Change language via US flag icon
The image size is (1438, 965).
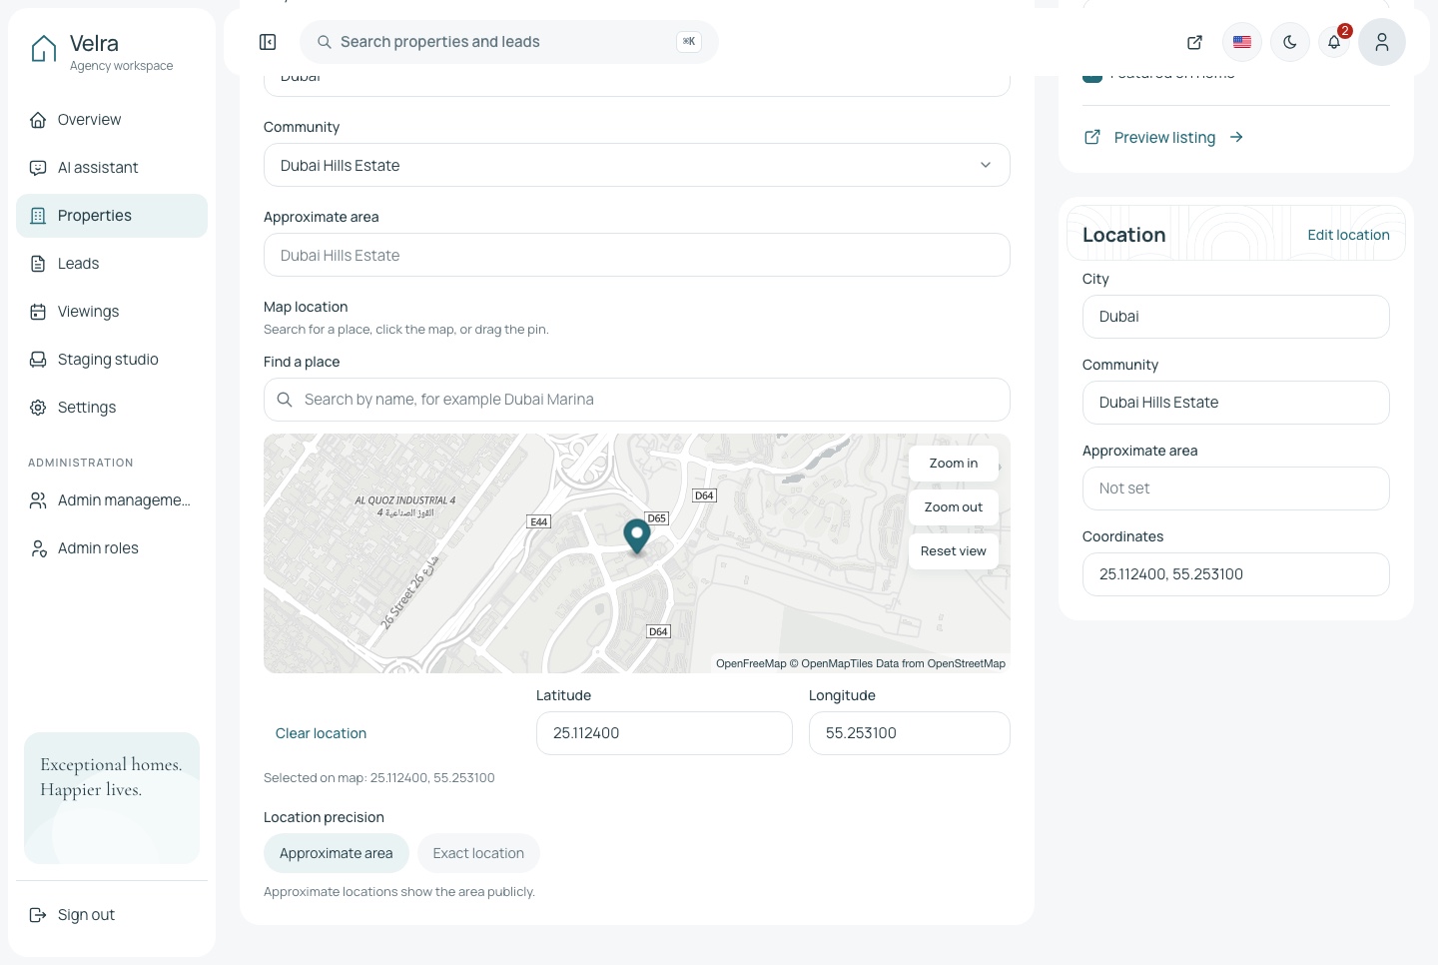(1242, 42)
